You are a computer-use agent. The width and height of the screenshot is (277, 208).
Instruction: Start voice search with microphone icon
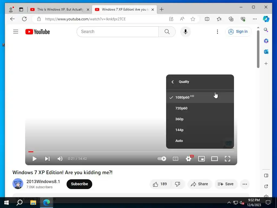coord(185,32)
